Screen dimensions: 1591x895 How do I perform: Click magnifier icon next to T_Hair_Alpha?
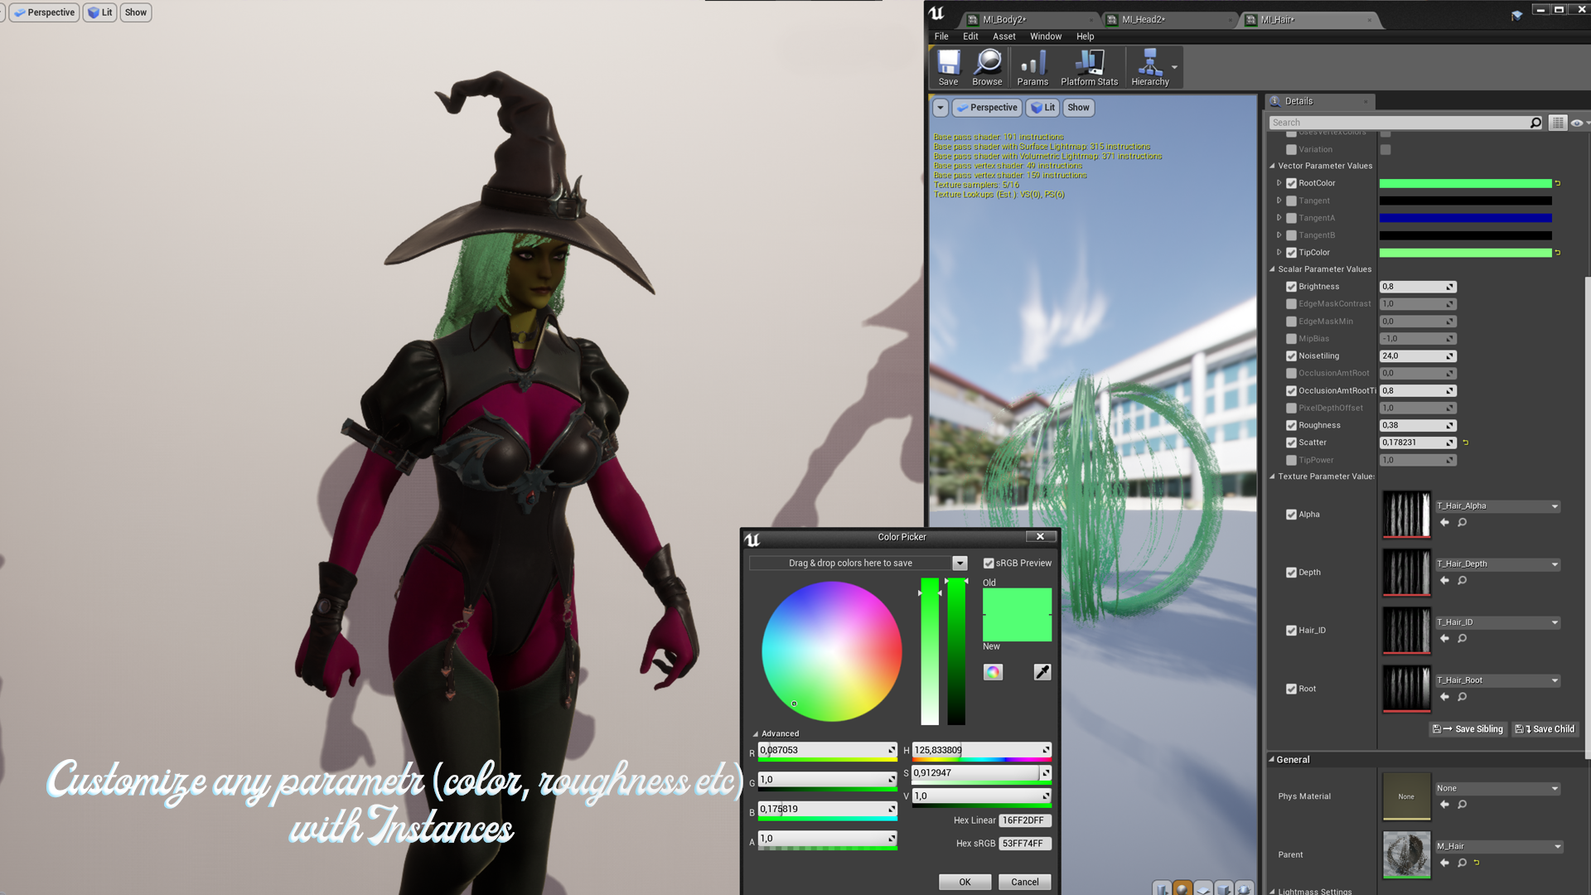coord(1463,523)
